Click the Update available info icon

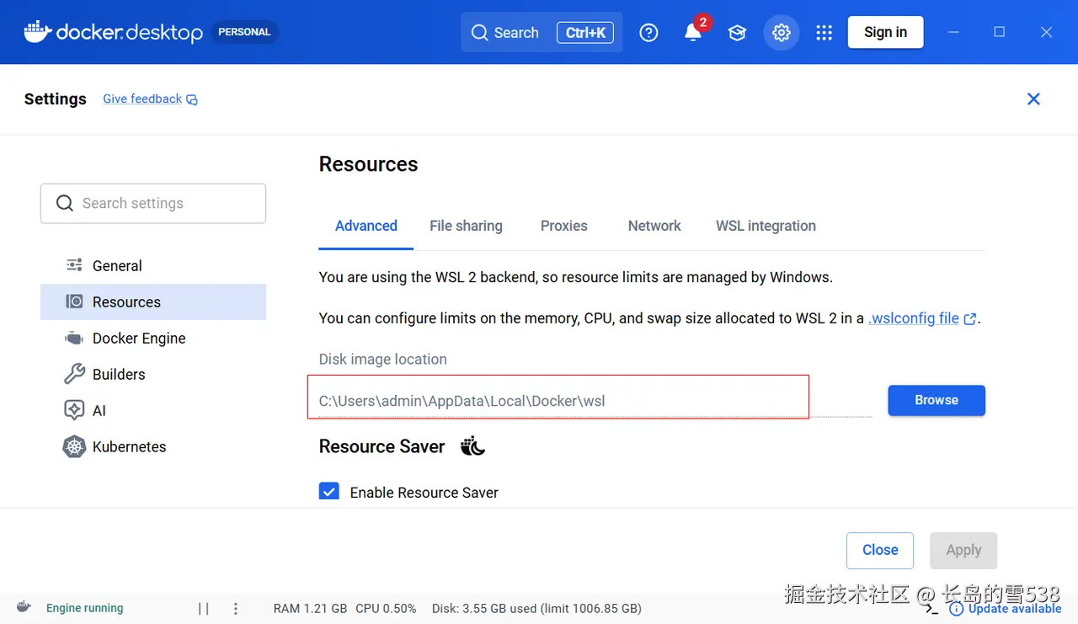click(956, 609)
